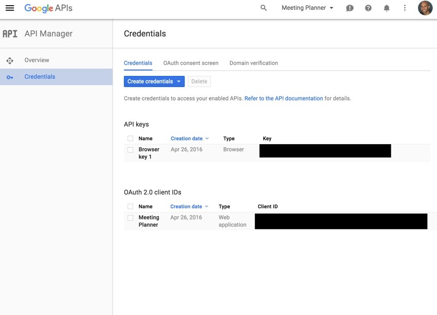The image size is (437, 315).
Task: Open the Browser key 1 entry
Action: (149, 153)
